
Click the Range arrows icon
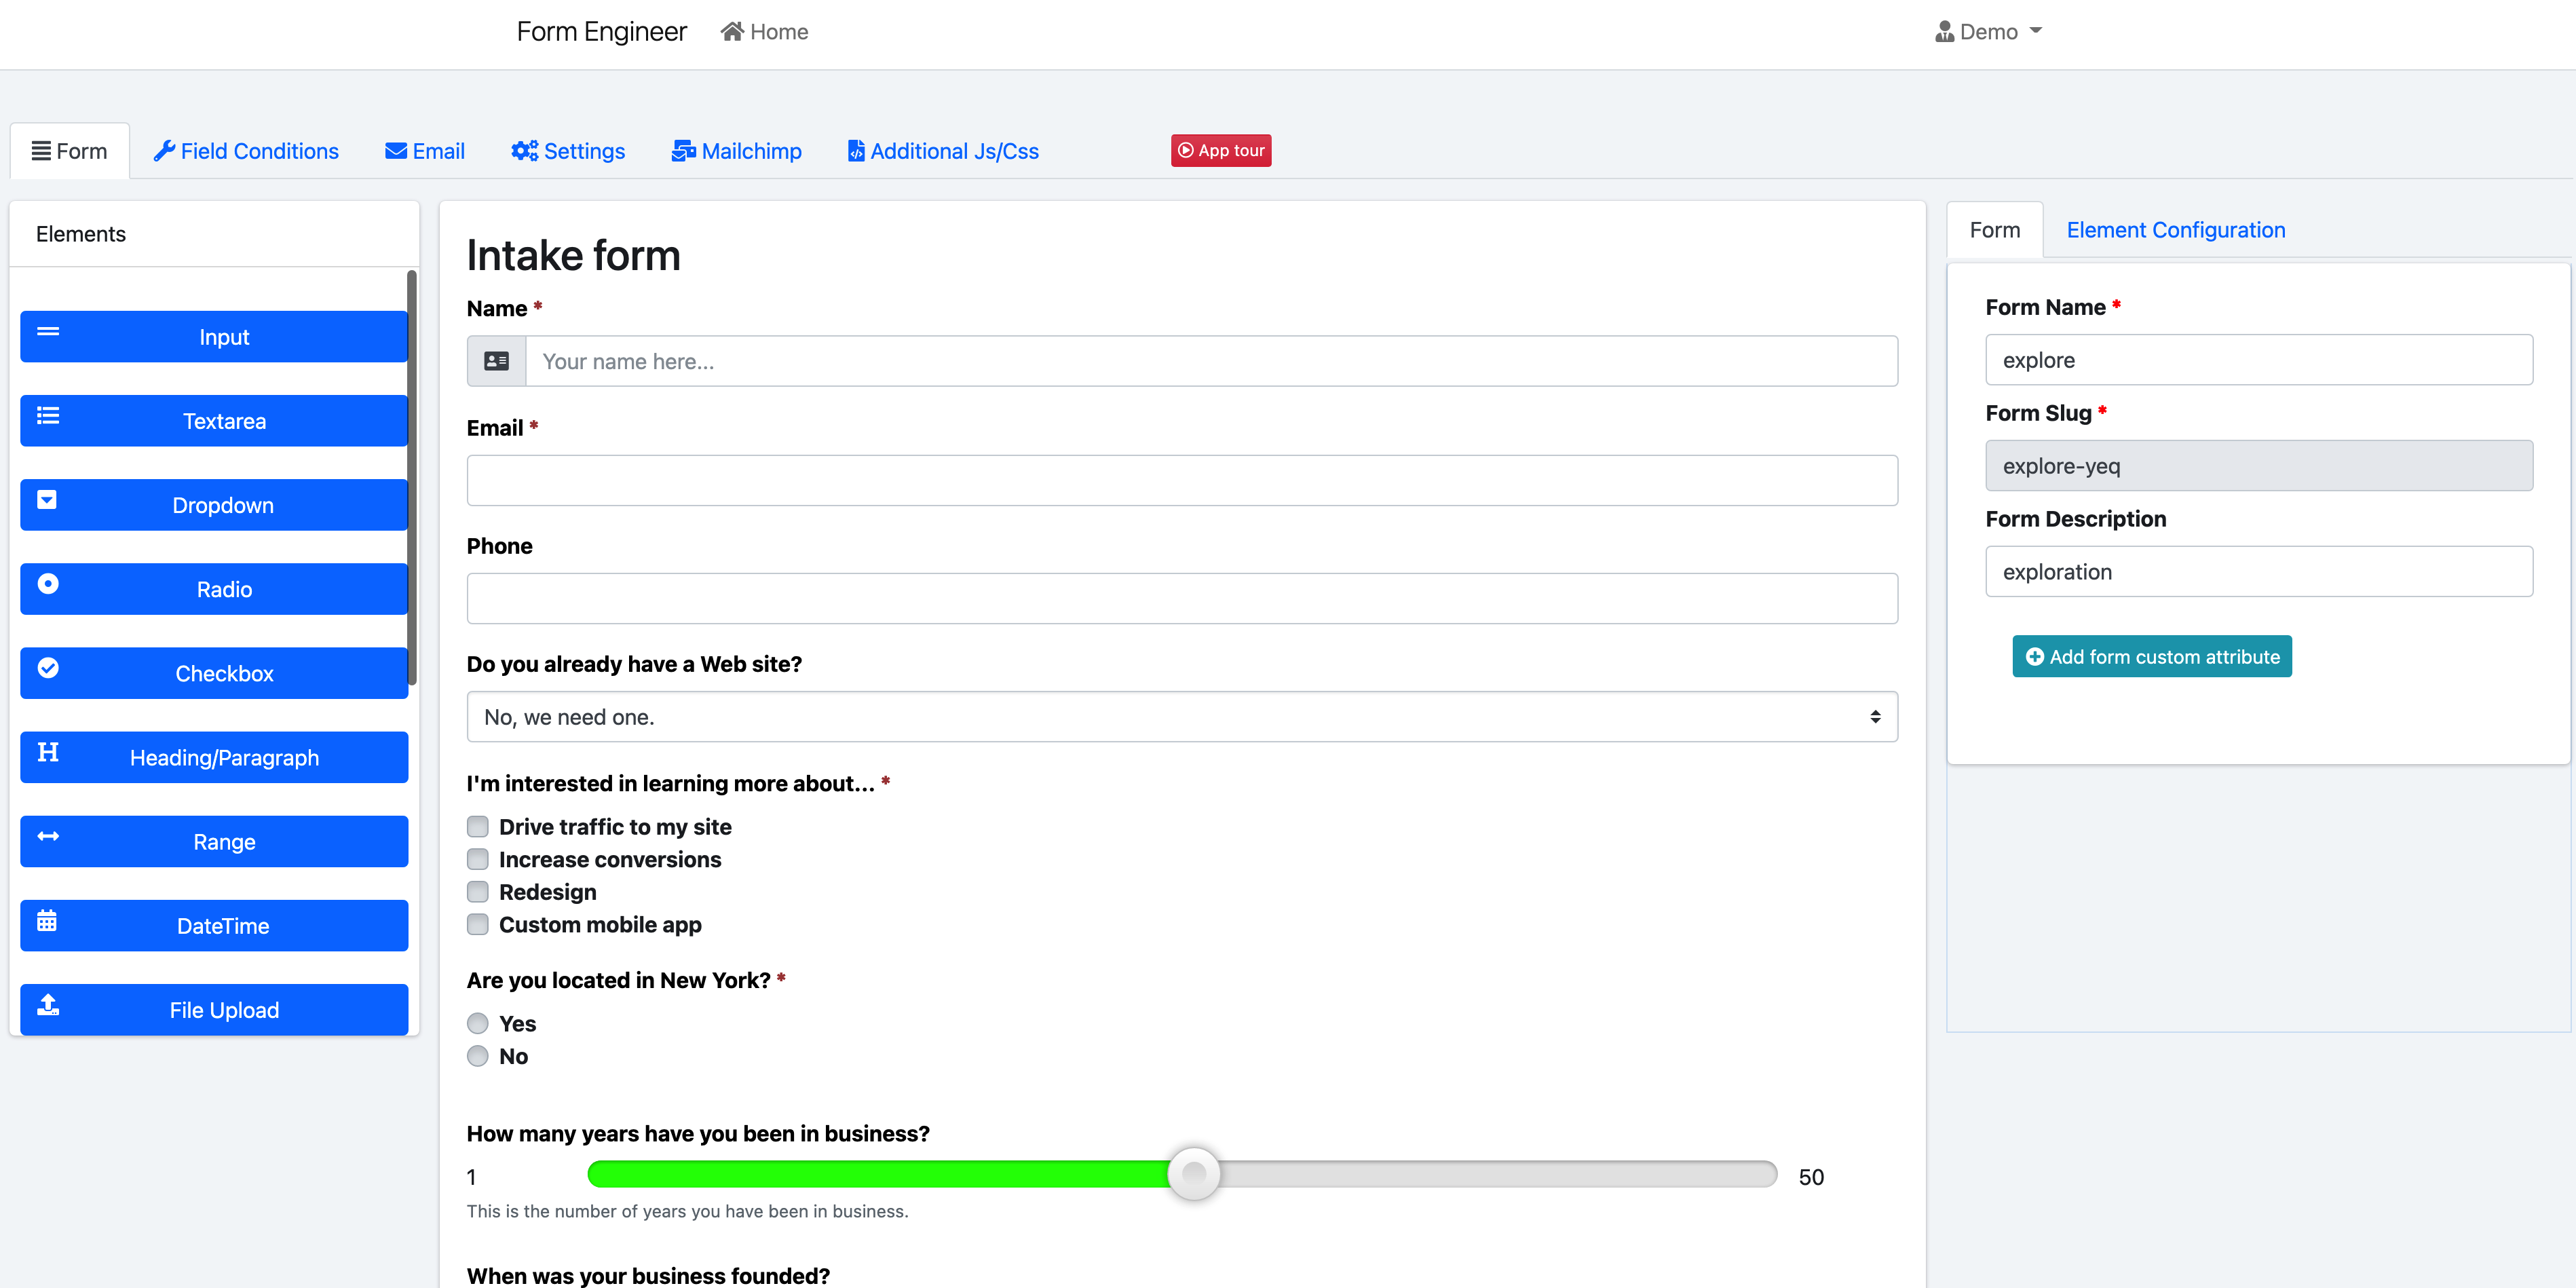pyautogui.click(x=48, y=836)
